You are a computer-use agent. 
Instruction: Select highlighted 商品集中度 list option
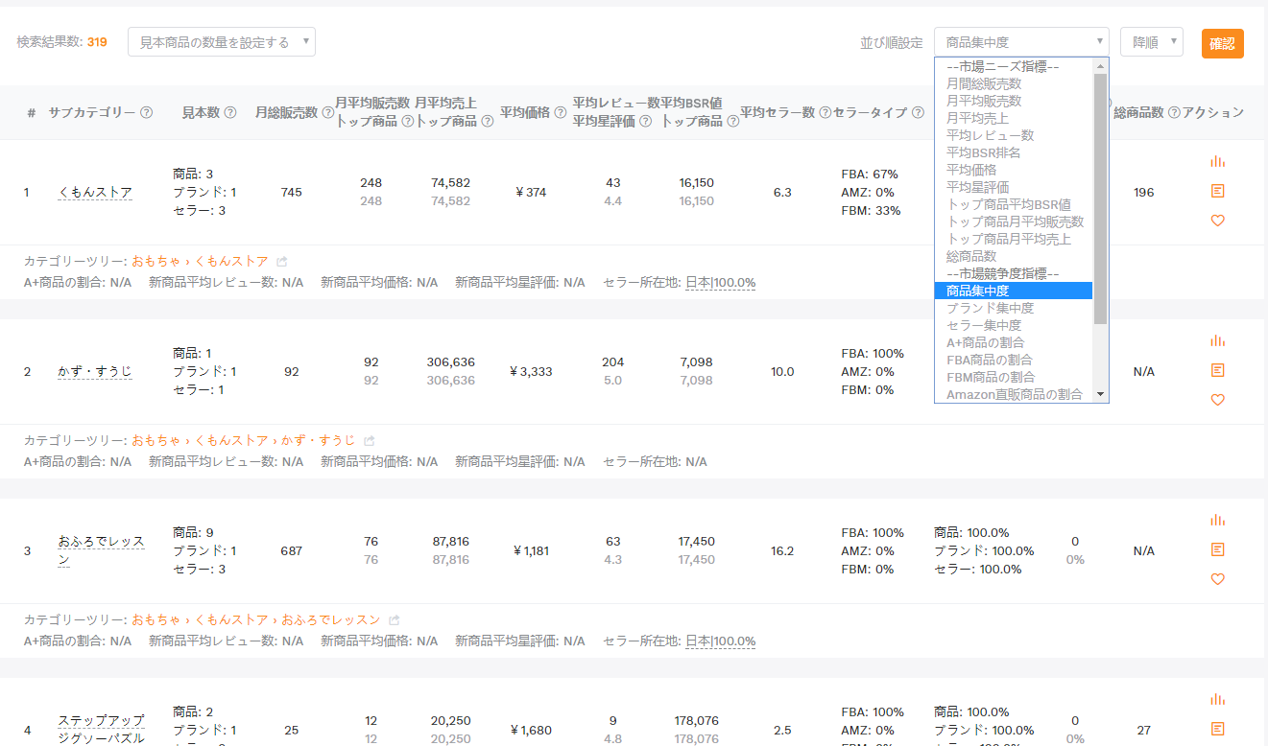pyautogui.click(x=1014, y=291)
